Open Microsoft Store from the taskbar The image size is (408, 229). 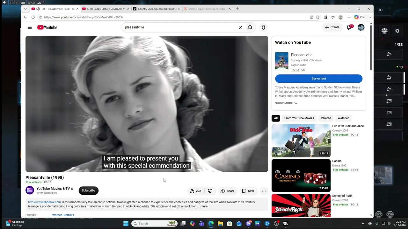pos(229,224)
